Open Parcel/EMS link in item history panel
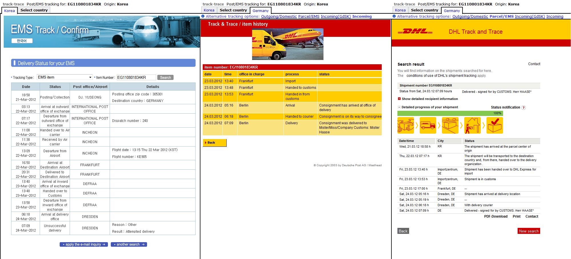The width and height of the screenshot is (571, 259). pos(309,17)
